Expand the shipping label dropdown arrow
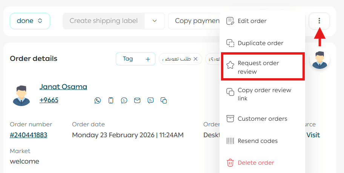 point(154,21)
